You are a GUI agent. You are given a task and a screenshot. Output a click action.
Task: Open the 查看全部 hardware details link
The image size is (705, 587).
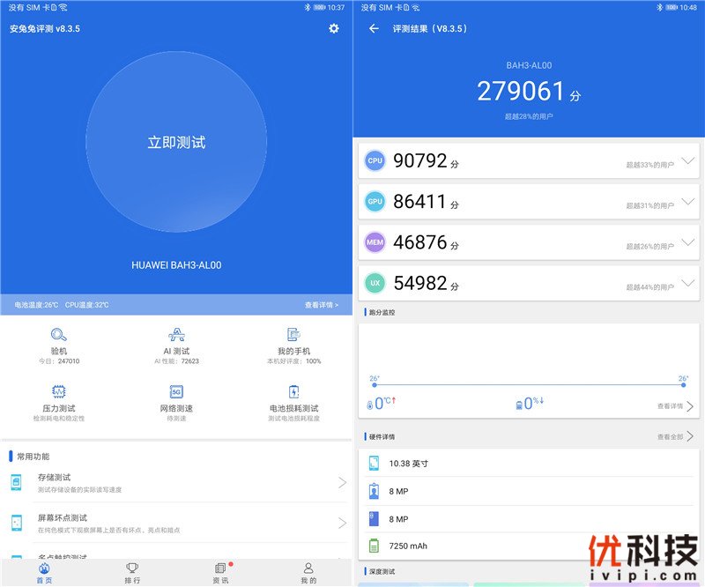click(674, 437)
